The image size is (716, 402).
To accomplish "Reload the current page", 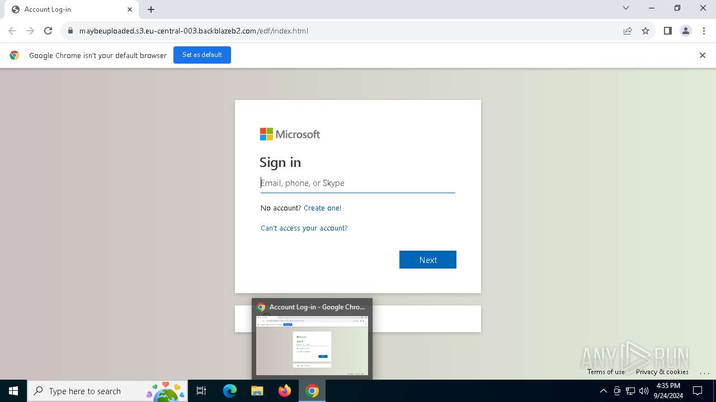I will click(48, 31).
